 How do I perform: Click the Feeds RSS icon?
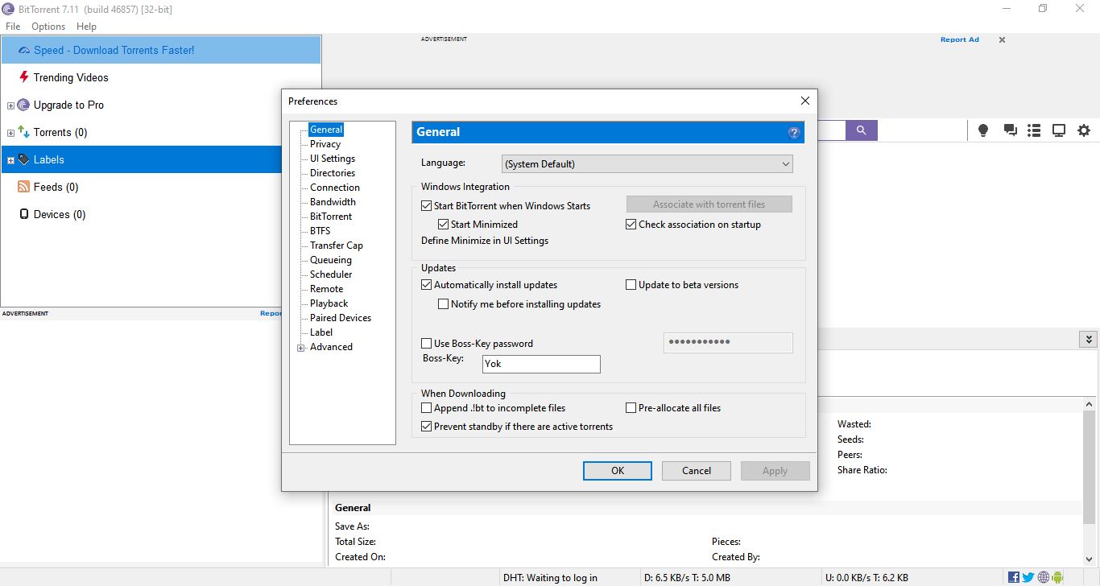click(x=23, y=187)
